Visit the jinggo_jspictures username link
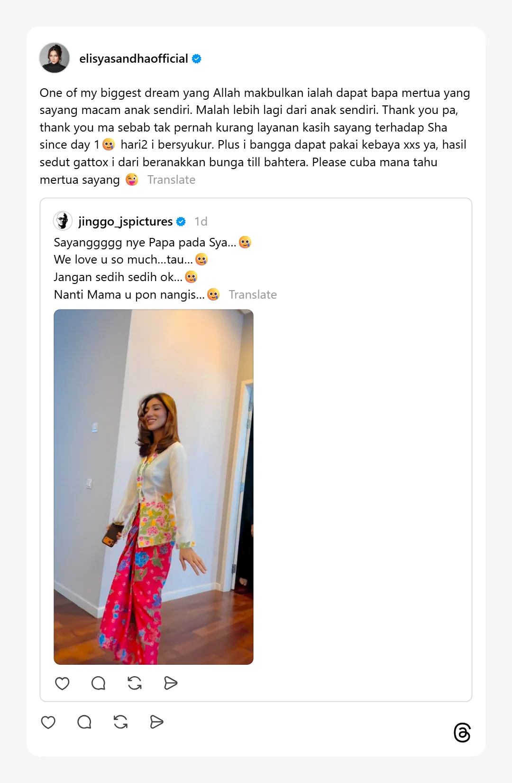 coord(126,221)
